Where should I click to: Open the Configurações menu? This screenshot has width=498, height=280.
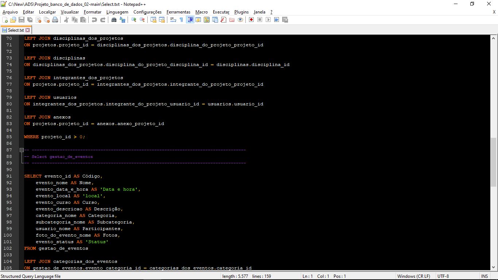click(x=147, y=12)
